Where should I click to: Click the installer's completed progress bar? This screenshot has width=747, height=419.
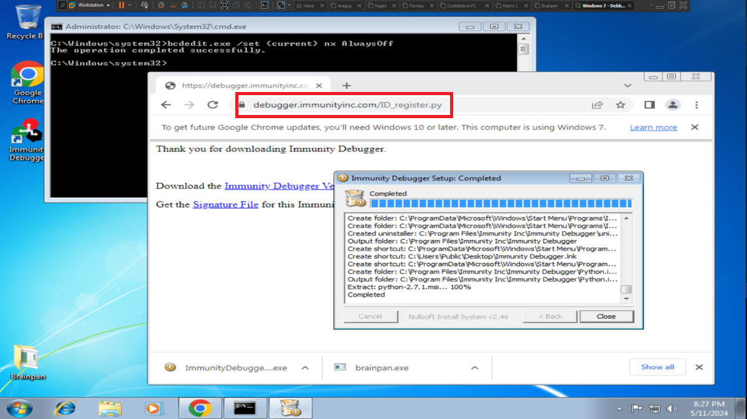[x=500, y=203]
